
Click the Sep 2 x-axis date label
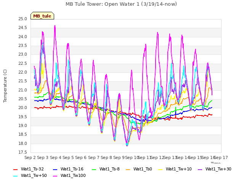pos(30,158)
